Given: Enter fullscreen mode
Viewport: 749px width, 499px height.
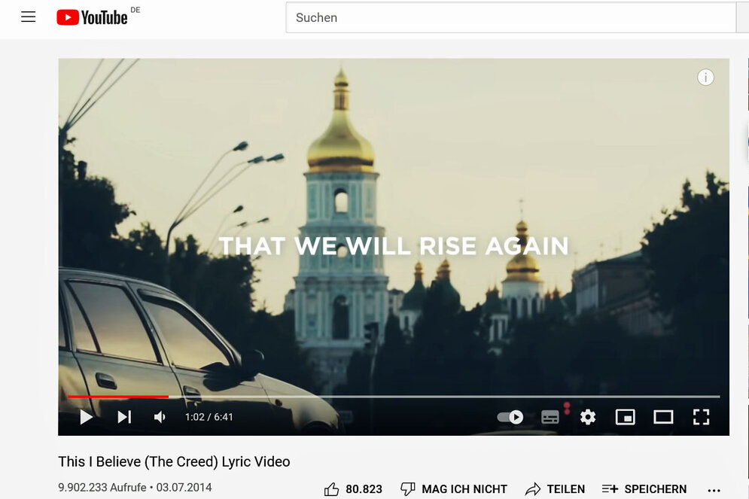Looking at the screenshot, I should coord(702,417).
